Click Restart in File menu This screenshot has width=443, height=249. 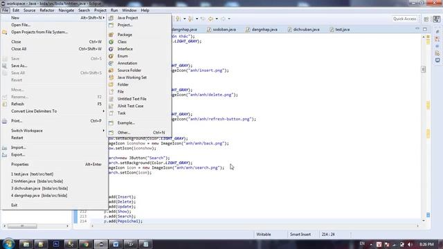click(x=17, y=138)
